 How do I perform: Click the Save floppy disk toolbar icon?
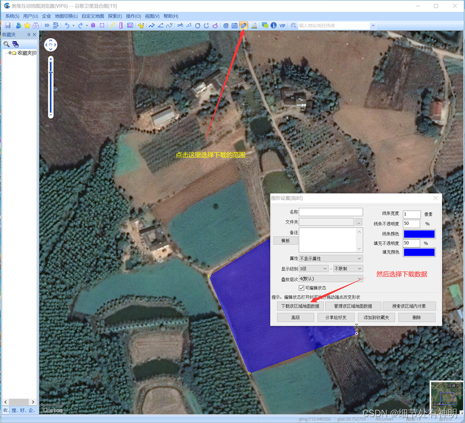(8, 26)
